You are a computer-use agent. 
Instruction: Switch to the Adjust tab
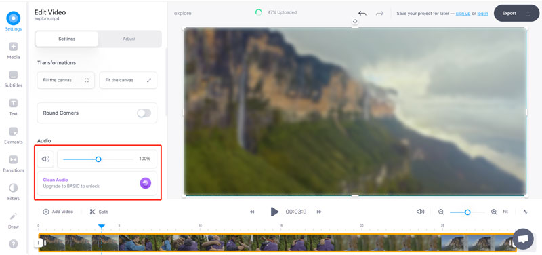[129, 39]
